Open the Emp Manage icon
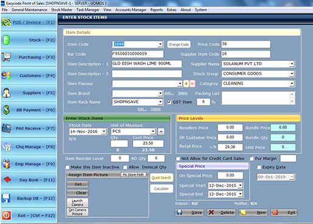 click(x=6, y=164)
